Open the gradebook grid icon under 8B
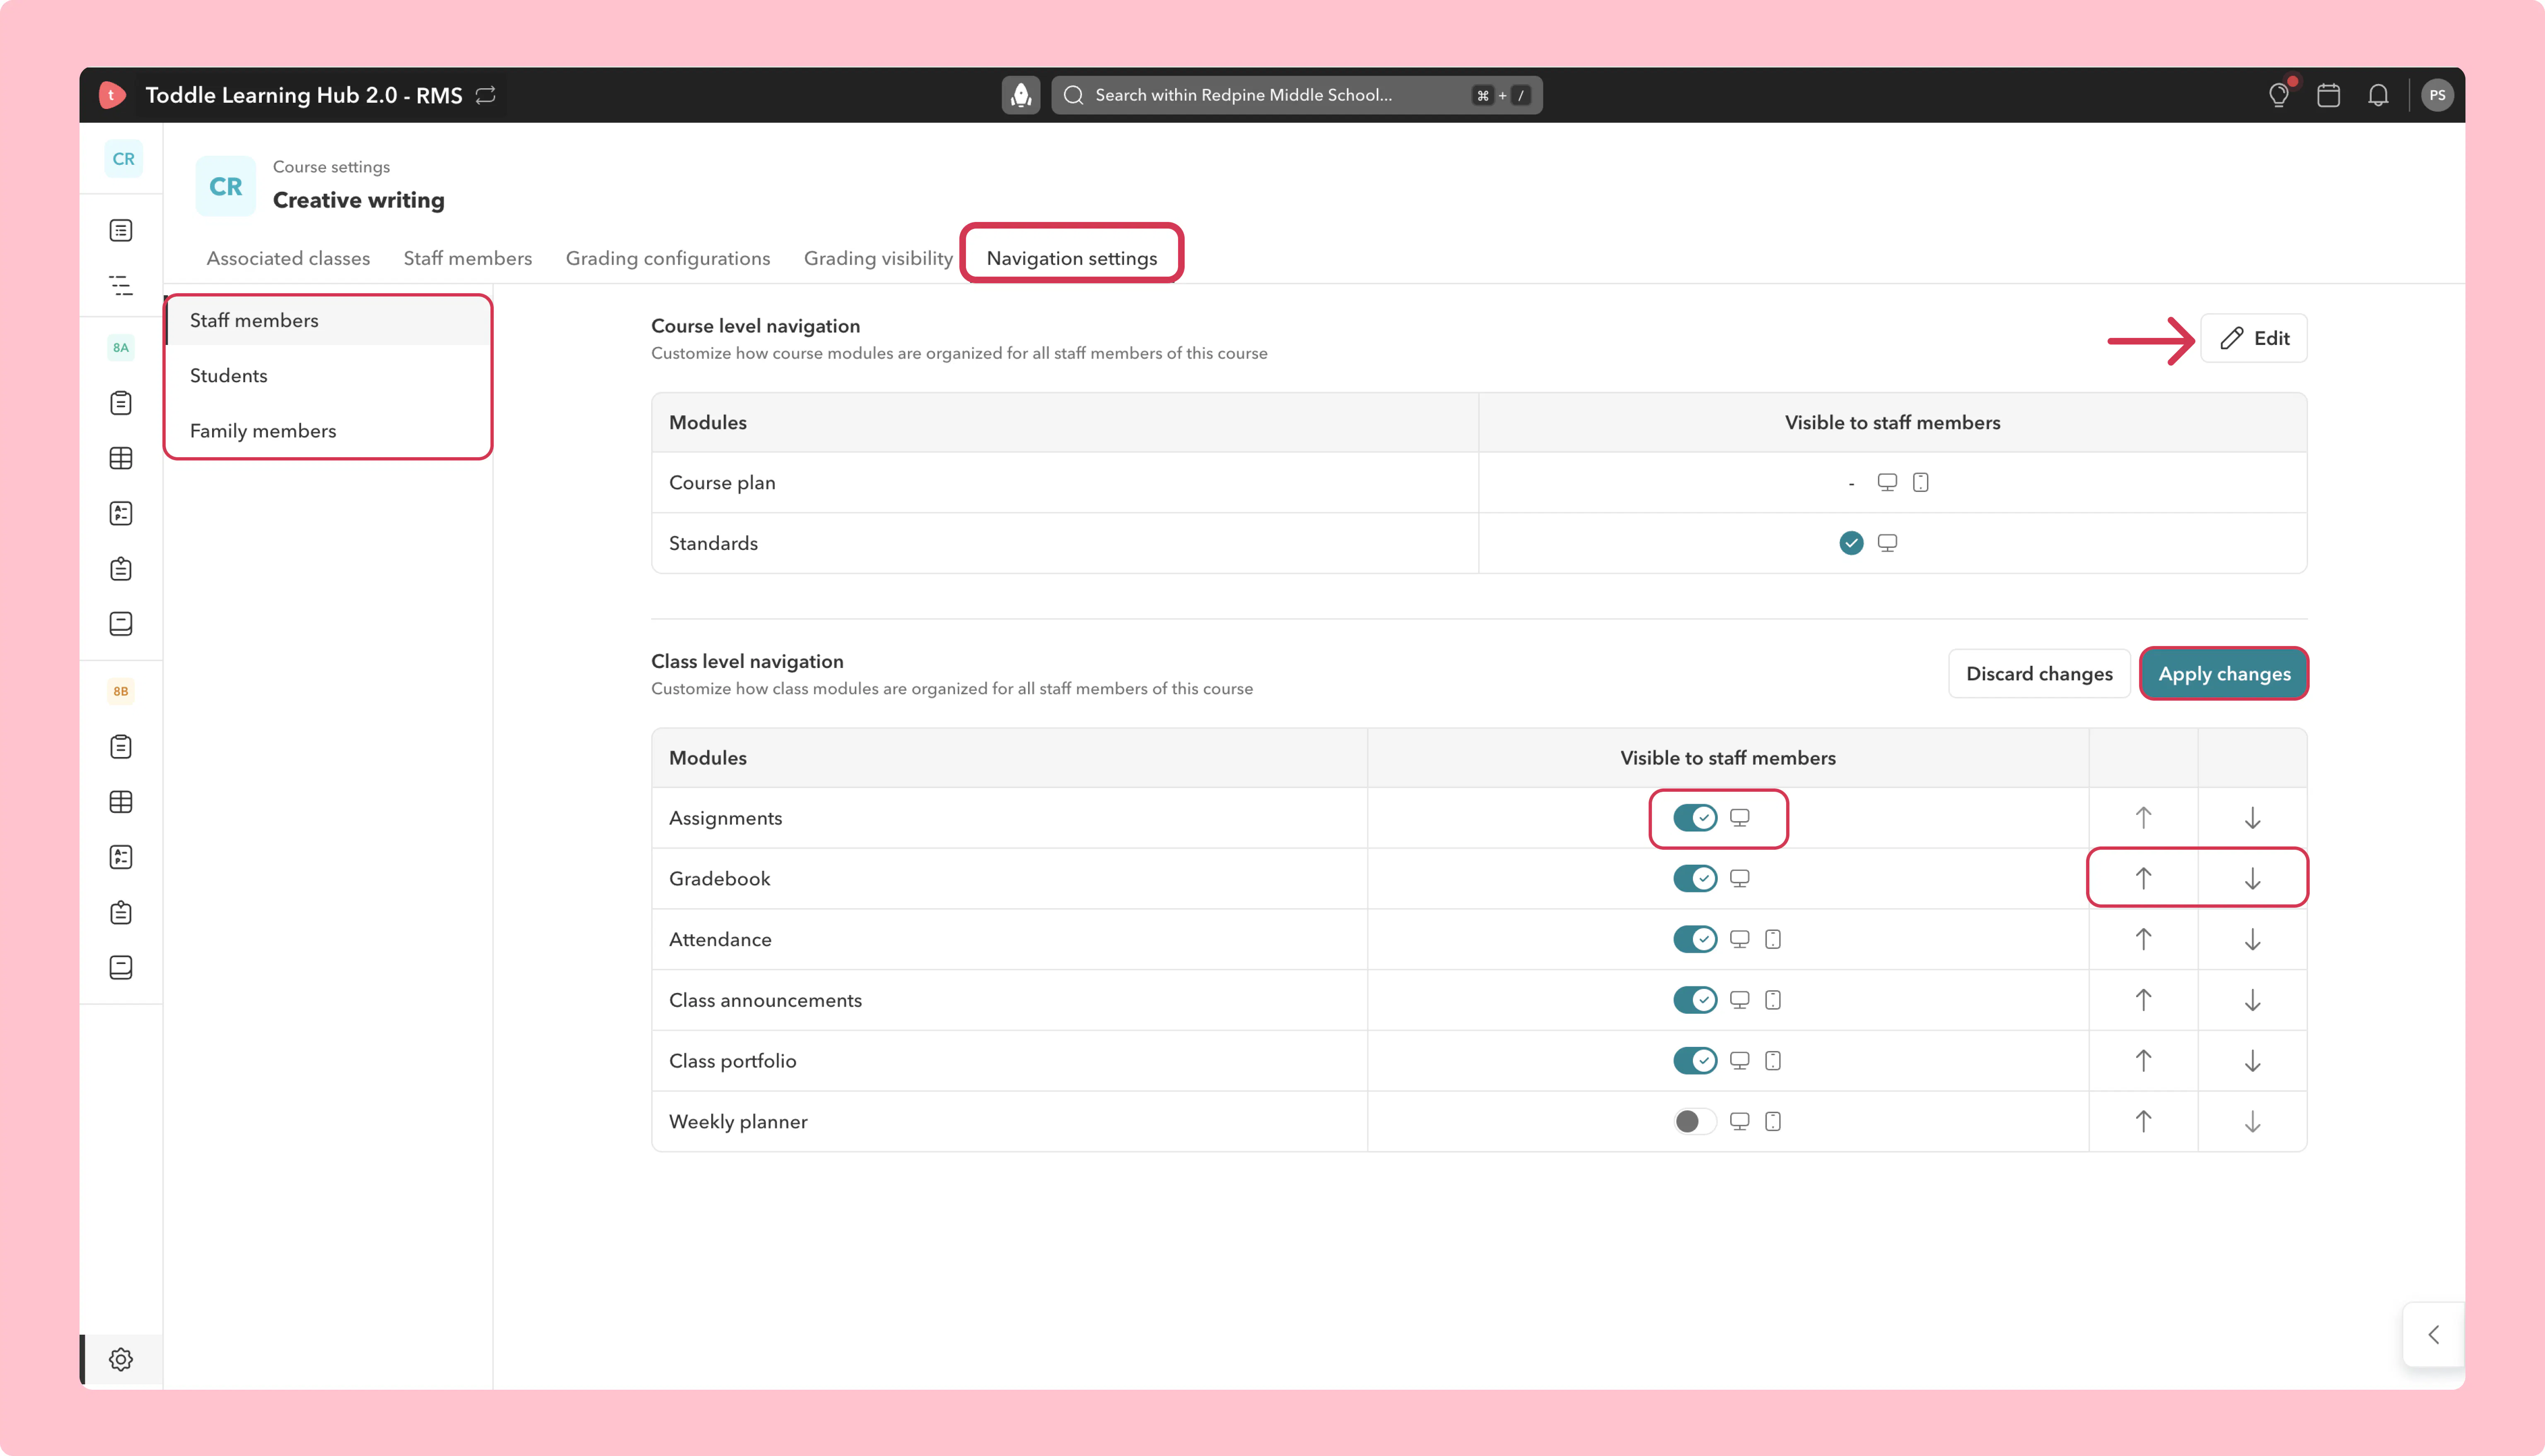2545x1456 pixels. click(121, 802)
